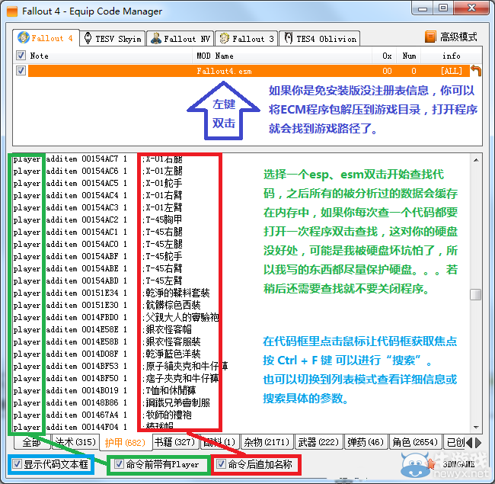This screenshot has width=495, height=484.
Task: Open the 杂物 (2171) category tab
Action: pos(267,442)
